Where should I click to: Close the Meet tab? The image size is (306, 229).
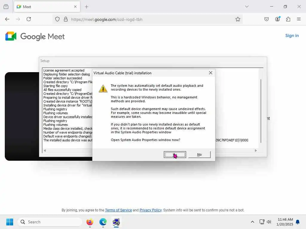pos(75,7)
